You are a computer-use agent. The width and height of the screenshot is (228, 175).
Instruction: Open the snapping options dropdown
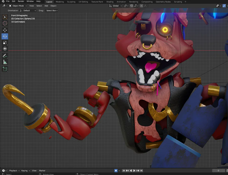coord(136,6)
